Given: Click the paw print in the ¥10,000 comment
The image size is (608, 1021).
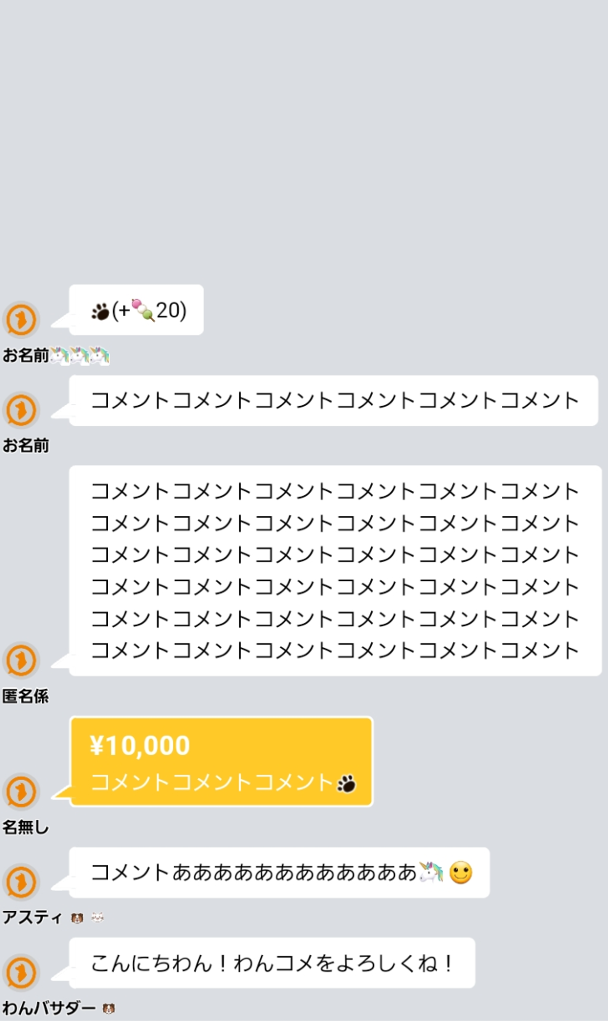Looking at the screenshot, I should (x=347, y=784).
